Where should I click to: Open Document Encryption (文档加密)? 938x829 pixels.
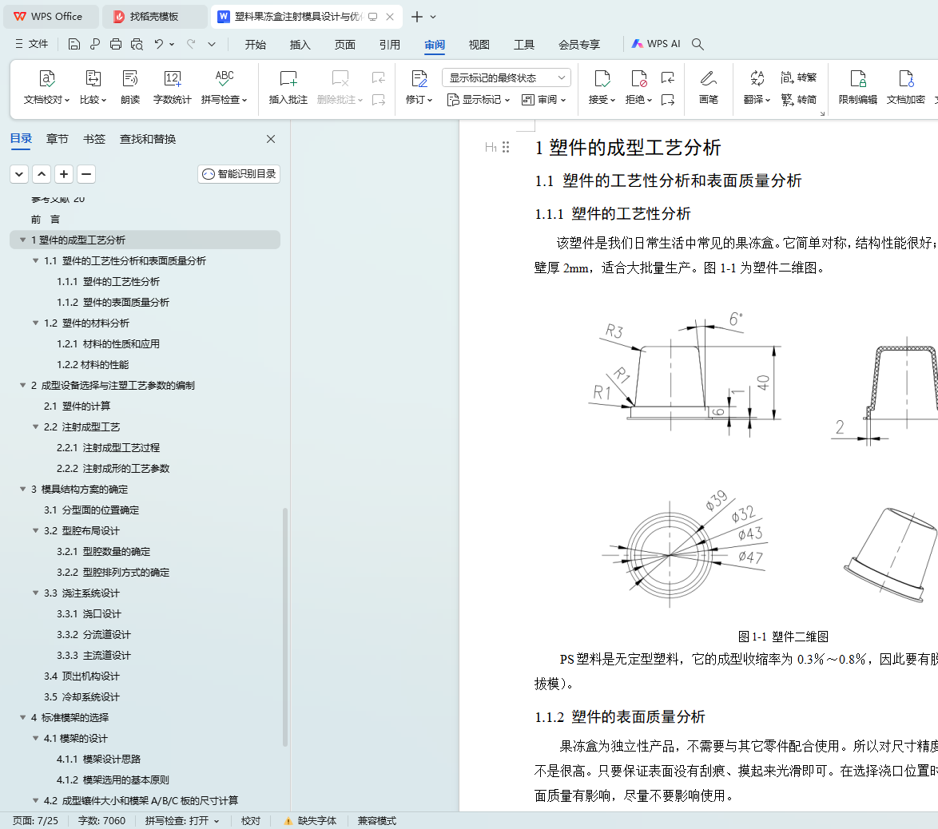click(906, 87)
